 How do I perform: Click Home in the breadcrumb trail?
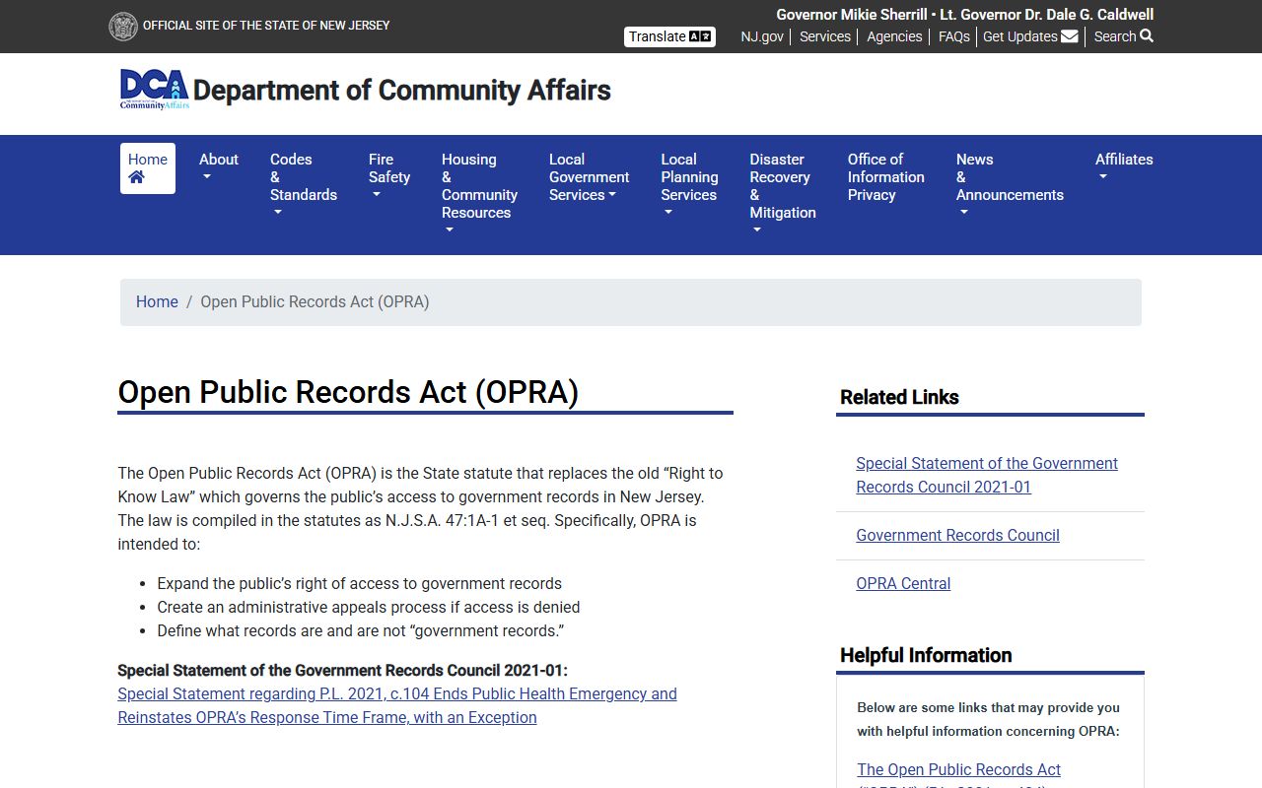point(157,302)
